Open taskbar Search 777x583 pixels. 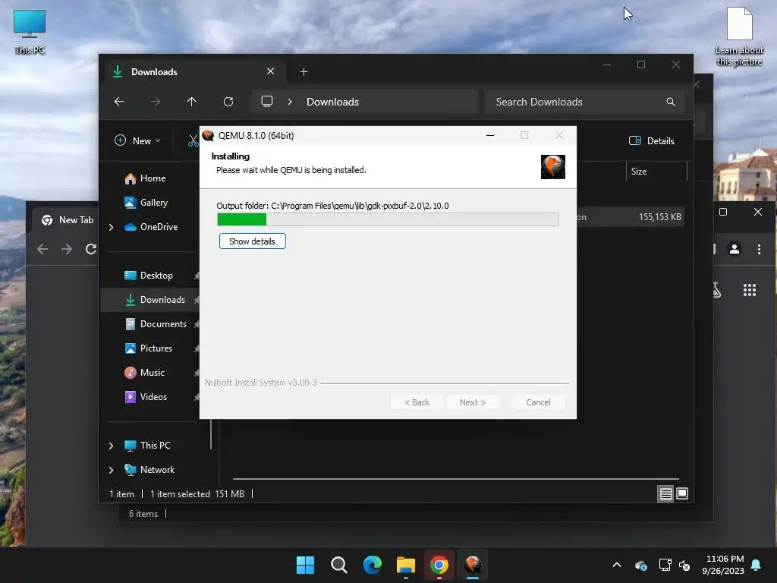[x=339, y=565]
